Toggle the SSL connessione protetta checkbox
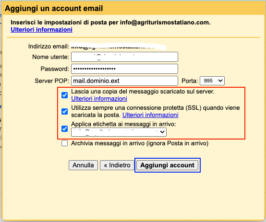Viewport: 266px width, 222px height. 64,111
